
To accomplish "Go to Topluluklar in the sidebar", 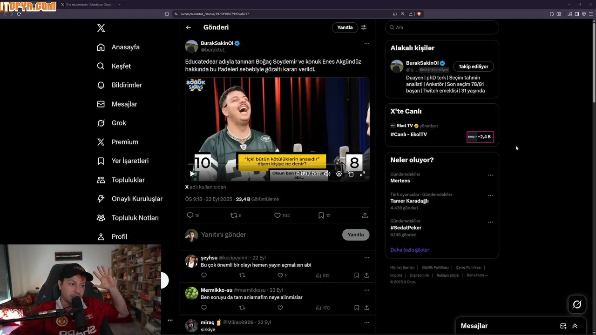I will [x=121, y=180].
